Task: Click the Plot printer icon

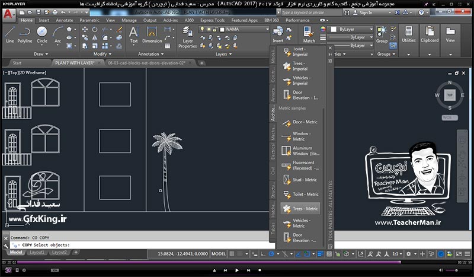Action: pyautogui.click(x=55, y=12)
